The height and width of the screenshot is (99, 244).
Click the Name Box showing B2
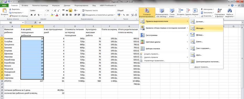[11, 22]
